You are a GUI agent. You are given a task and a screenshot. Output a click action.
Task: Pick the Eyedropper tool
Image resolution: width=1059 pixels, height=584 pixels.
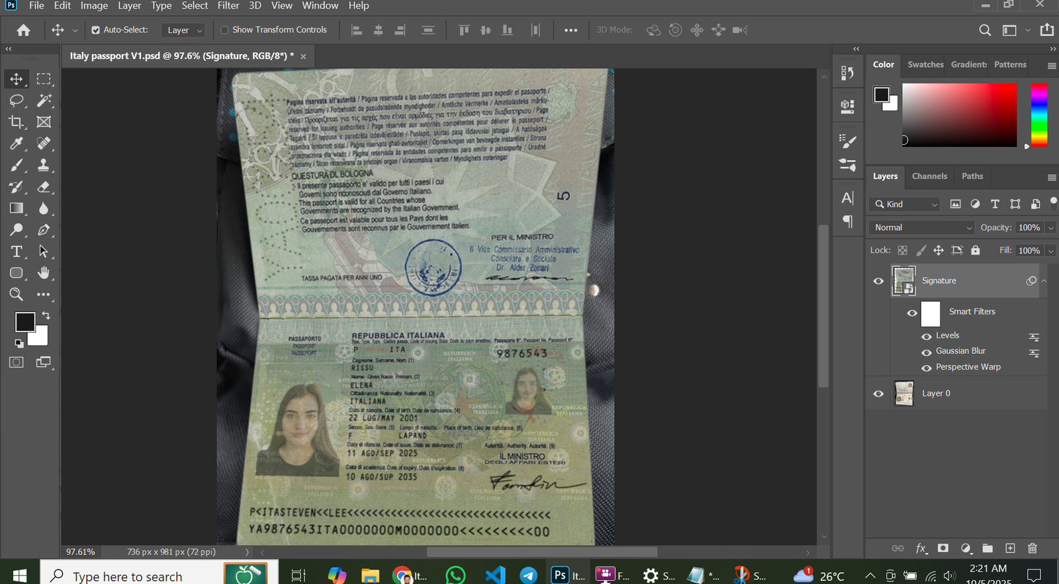click(x=17, y=144)
